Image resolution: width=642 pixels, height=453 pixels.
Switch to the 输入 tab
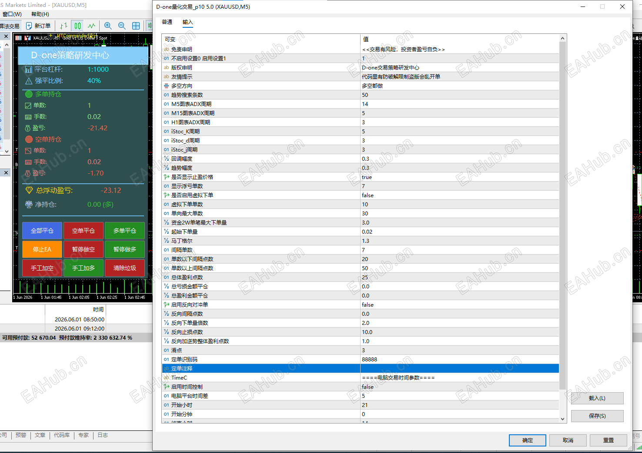click(187, 22)
